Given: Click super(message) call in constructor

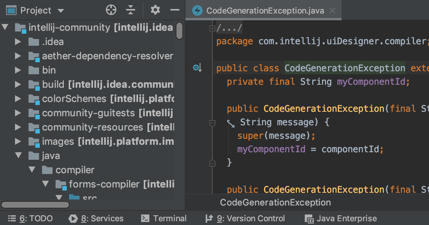Looking at the screenshot, I should pos(276,136).
